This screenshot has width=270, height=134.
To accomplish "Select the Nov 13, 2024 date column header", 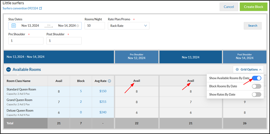I will (x=190, y=57).
